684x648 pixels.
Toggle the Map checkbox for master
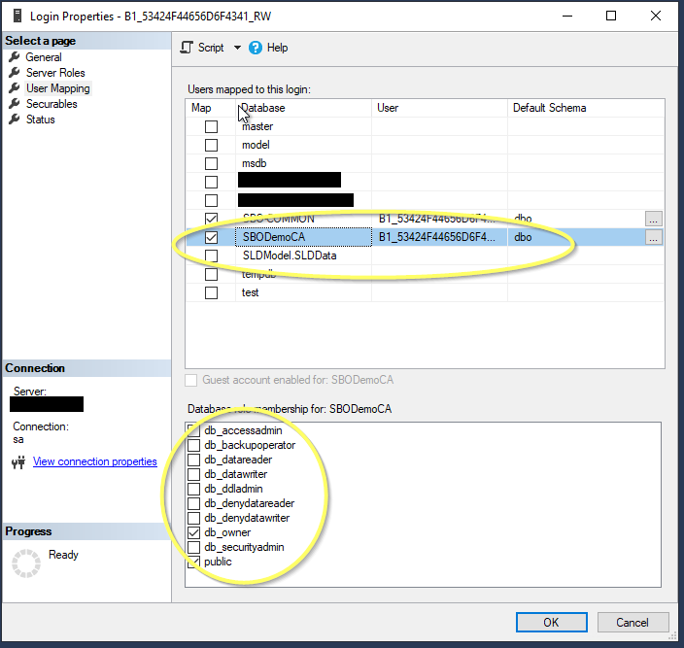(211, 126)
